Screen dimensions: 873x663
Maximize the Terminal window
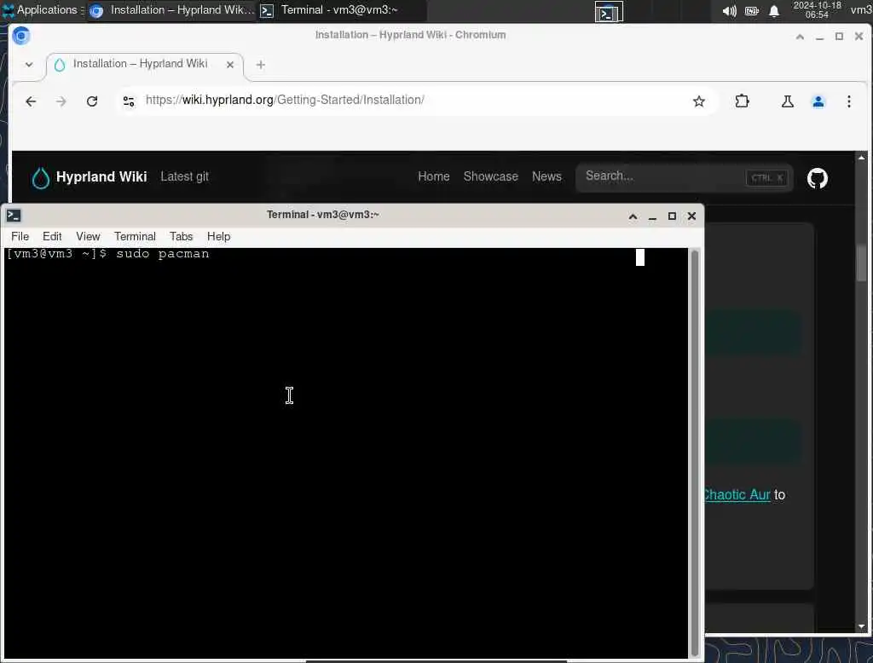(x=672, y=216)
